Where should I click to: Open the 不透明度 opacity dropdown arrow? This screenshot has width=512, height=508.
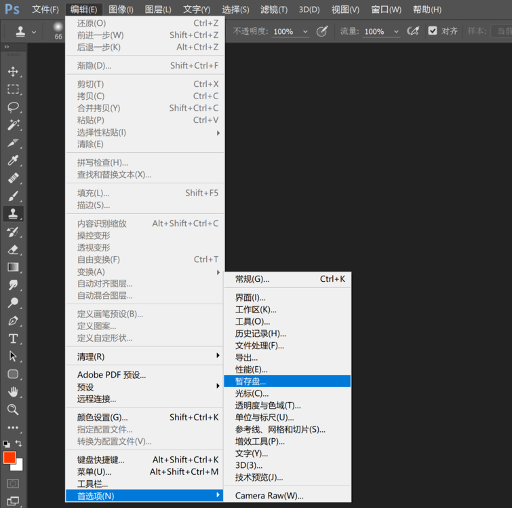pos(305,32)
